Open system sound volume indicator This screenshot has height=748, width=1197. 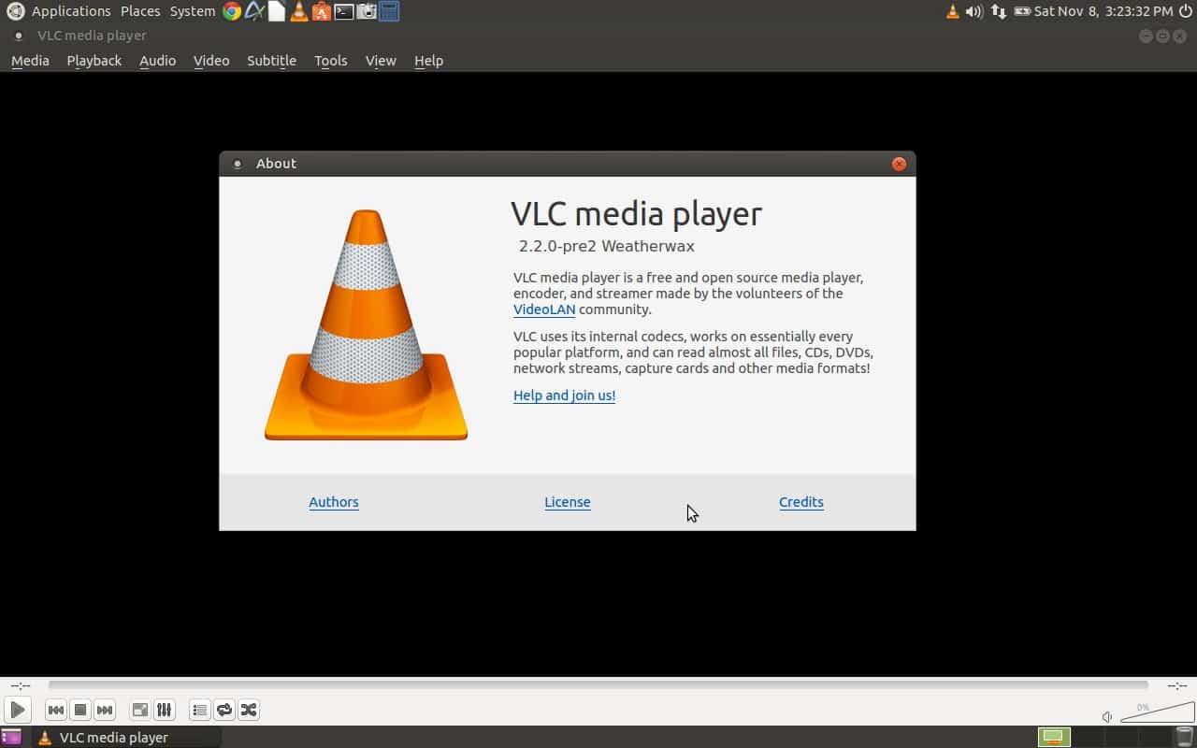pyautogui.click(x=974, y=11)
